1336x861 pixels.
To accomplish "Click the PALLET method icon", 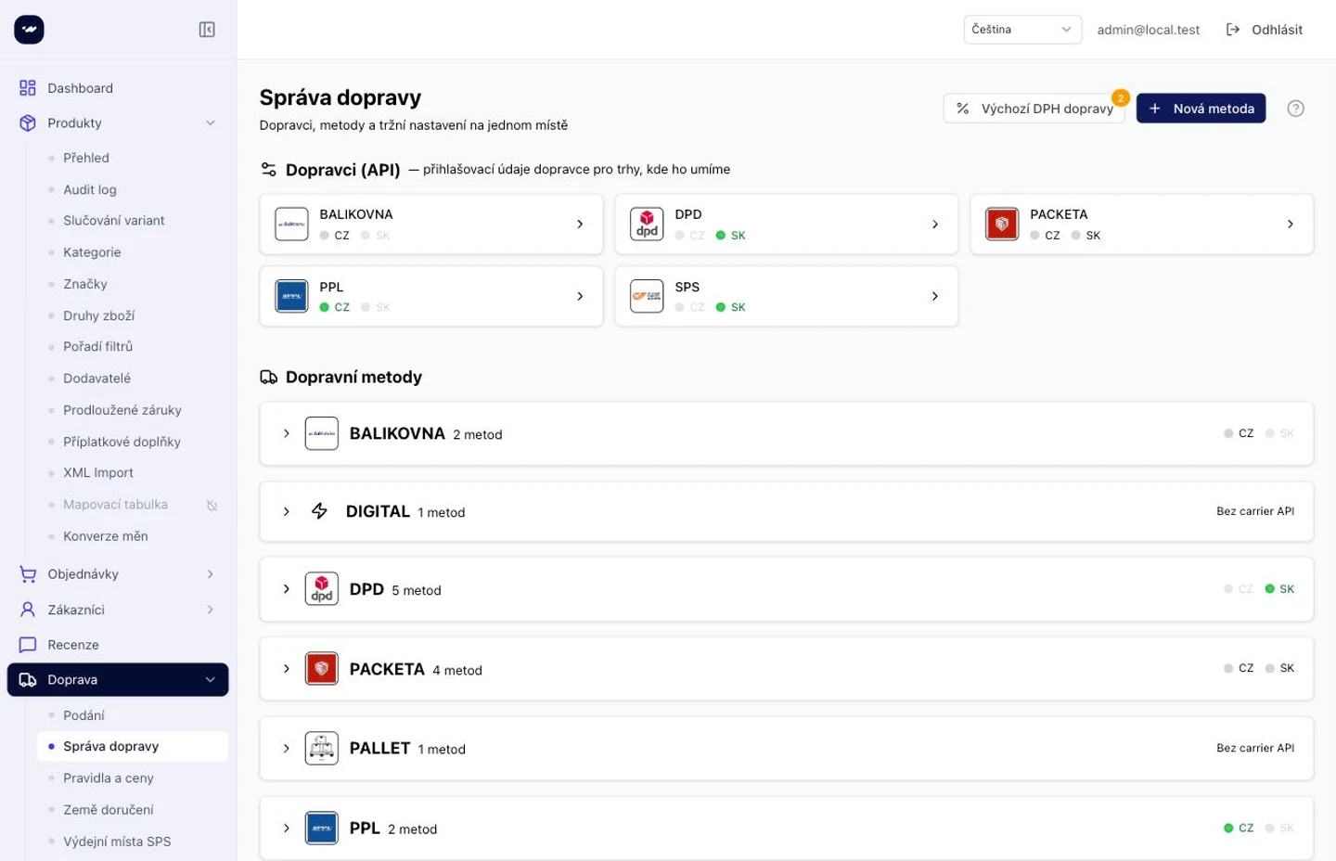I will tap(322, 748).
